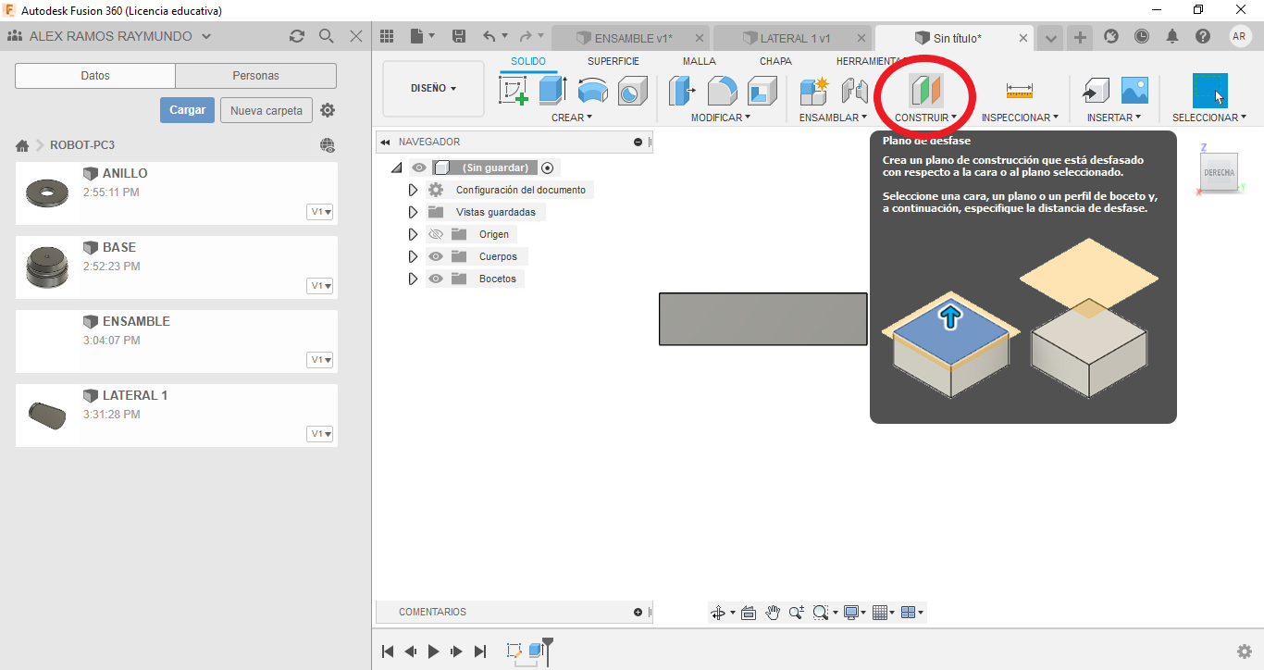The height and width of the screenshot is (670, 1264).
Task: Select the Extrude tool
Action: coord(552,91)
